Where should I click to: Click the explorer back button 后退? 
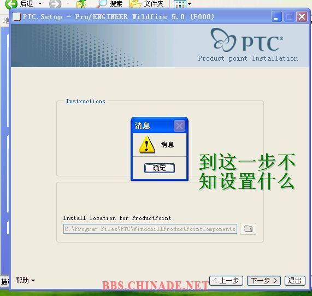click(x=19, y=4)
